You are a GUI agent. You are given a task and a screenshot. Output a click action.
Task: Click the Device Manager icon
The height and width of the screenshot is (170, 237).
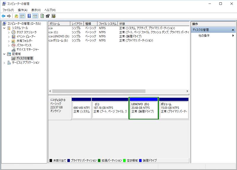click(13, 49)
